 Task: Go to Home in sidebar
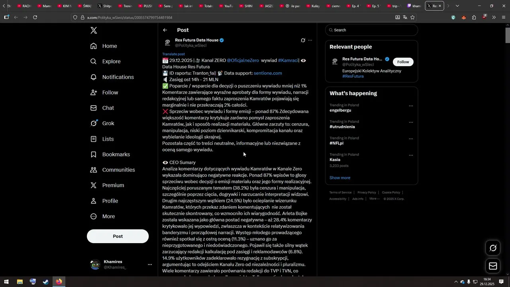coord(104,46)
